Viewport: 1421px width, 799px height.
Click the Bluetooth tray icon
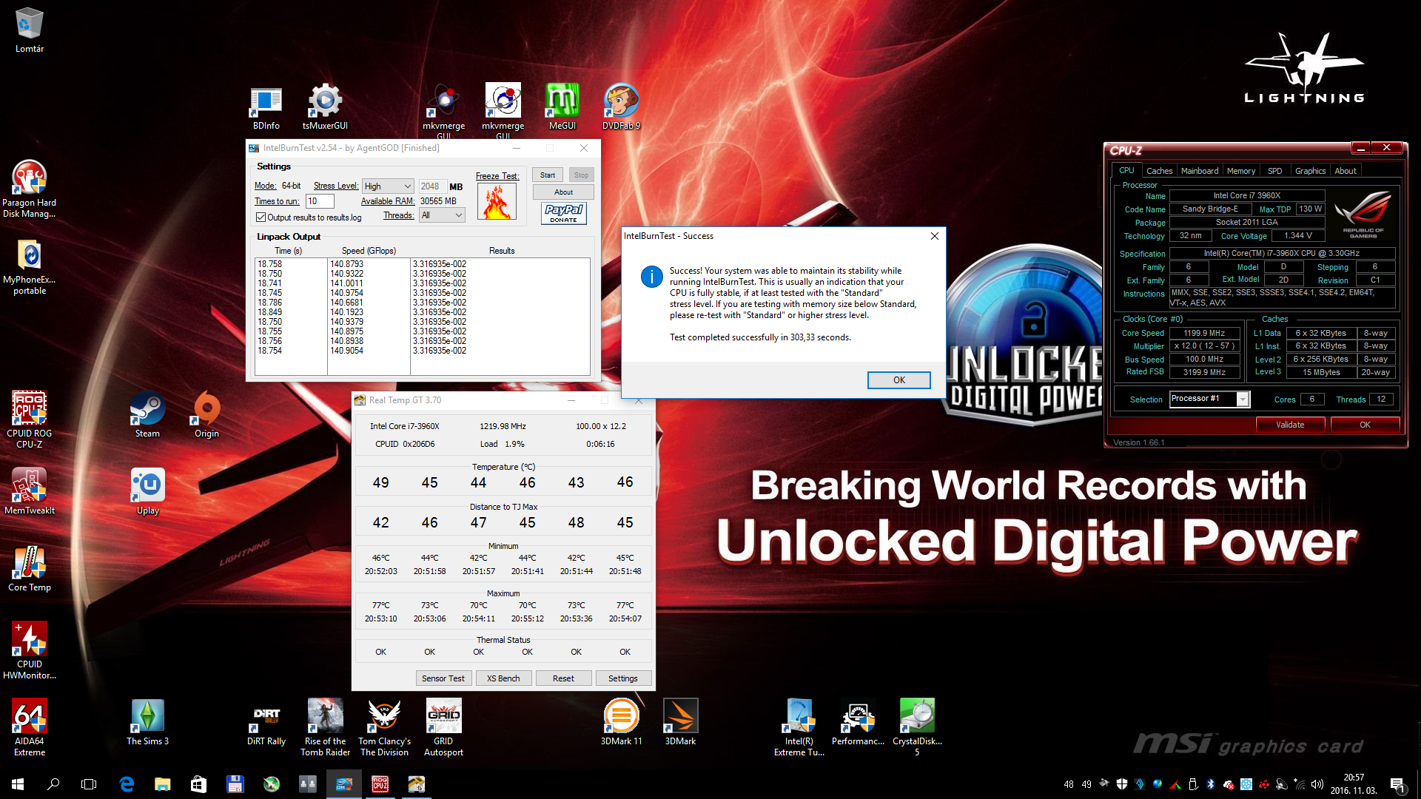[x=1211, y=784]
